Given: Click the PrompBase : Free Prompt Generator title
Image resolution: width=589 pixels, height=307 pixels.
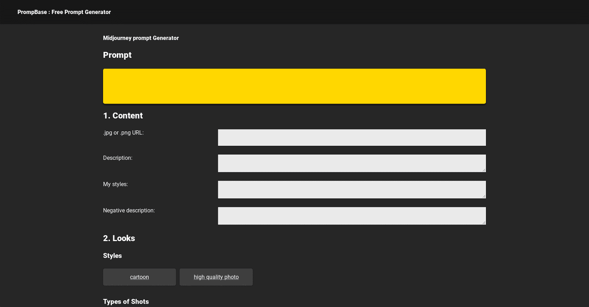Looking at the screenshot, I should (64, 12).
